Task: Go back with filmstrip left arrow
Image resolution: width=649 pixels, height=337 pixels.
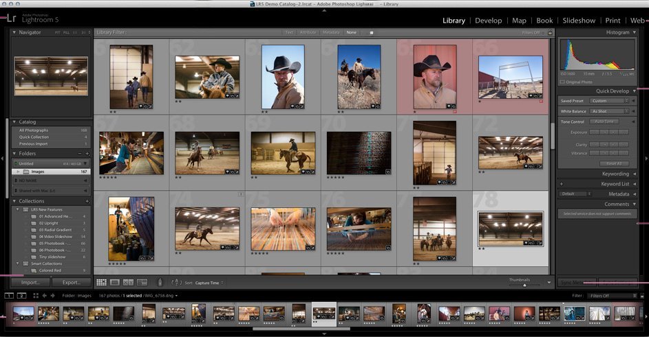Action: pos(45,296)
